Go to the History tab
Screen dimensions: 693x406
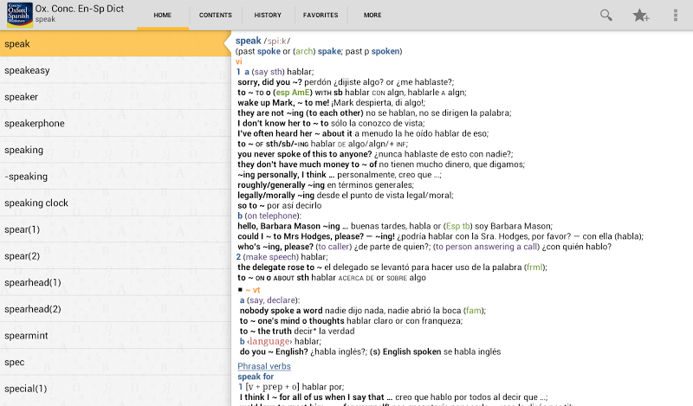[268, 15]
